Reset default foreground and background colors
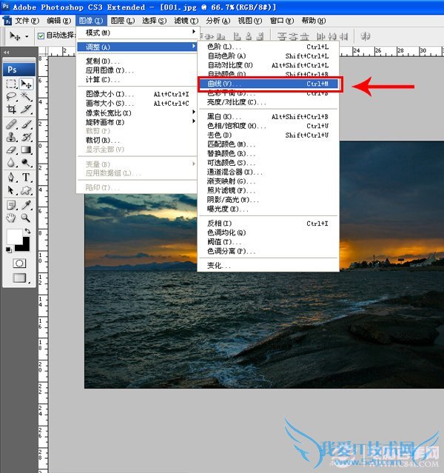The height and width of the screenshot is (473, 444). 8,249
